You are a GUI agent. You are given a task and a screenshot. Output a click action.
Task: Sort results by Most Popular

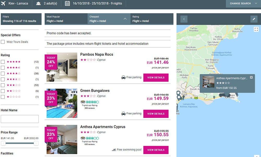[66, 19]
